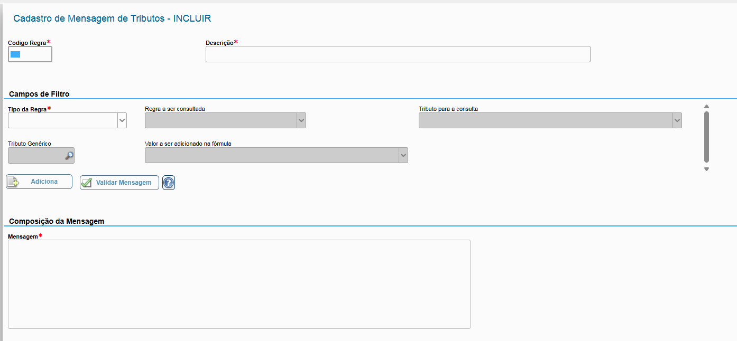Select the Campos de Filtro section header
Viewport: 737px width, 341px height.
click(39, 94)
